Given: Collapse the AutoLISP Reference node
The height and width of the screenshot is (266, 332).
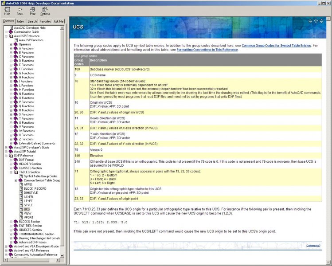Looking at the screenshot, I should pyautogui.click(x=6, y=36).
